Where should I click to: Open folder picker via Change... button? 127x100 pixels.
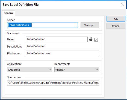click(x=90, y=25)
